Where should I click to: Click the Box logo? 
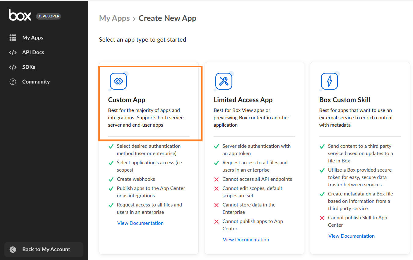coord(20,15)
